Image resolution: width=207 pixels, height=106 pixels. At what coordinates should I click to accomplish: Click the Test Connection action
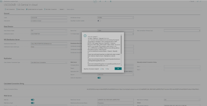pos(10,9)
